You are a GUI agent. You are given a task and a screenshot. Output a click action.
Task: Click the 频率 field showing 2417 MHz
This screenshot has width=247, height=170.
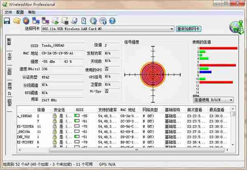click(62, 100)
